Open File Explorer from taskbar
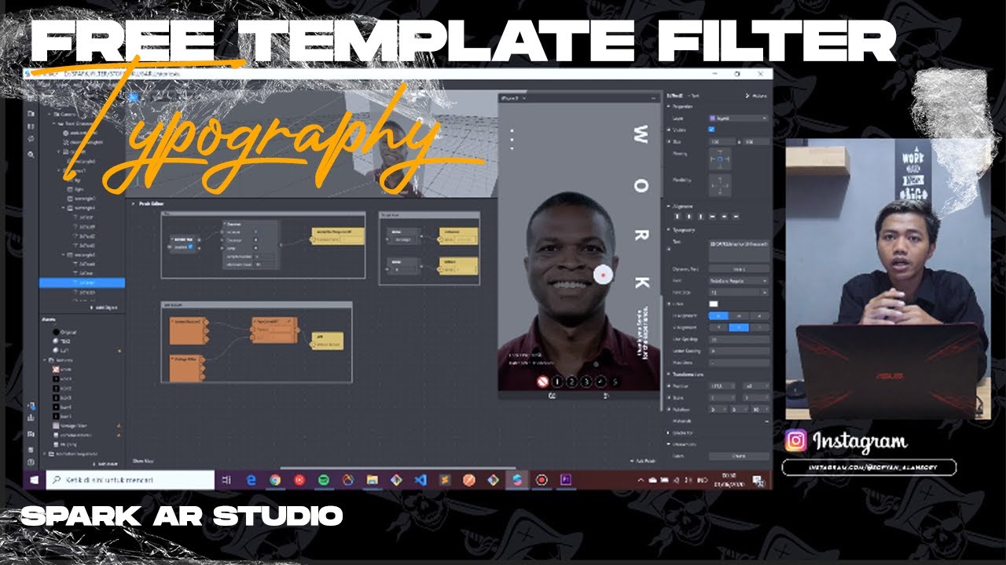The image size is (1006, 565). tap(372, 479)
